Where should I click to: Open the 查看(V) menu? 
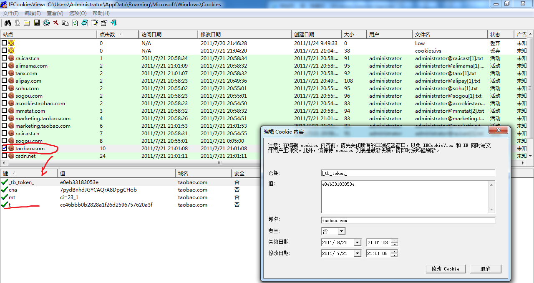tap(55, 13)
